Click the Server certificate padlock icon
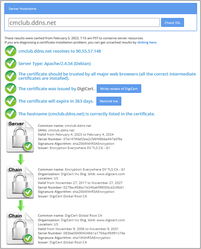 coord(20,136)
